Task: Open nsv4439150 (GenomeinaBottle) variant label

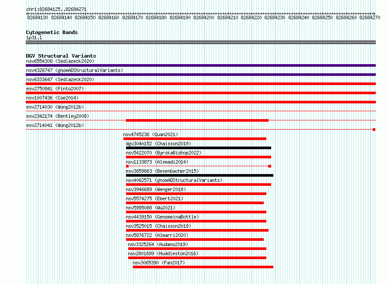Action: pos(162,217)
